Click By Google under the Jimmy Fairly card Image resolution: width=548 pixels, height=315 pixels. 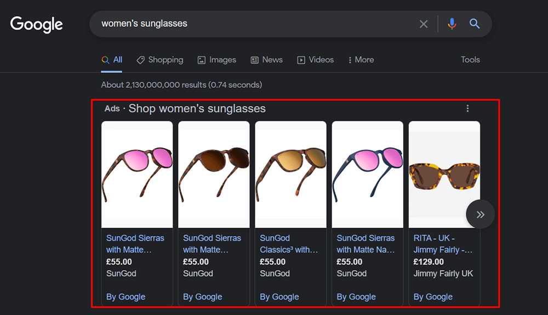(x=433, y=297)
